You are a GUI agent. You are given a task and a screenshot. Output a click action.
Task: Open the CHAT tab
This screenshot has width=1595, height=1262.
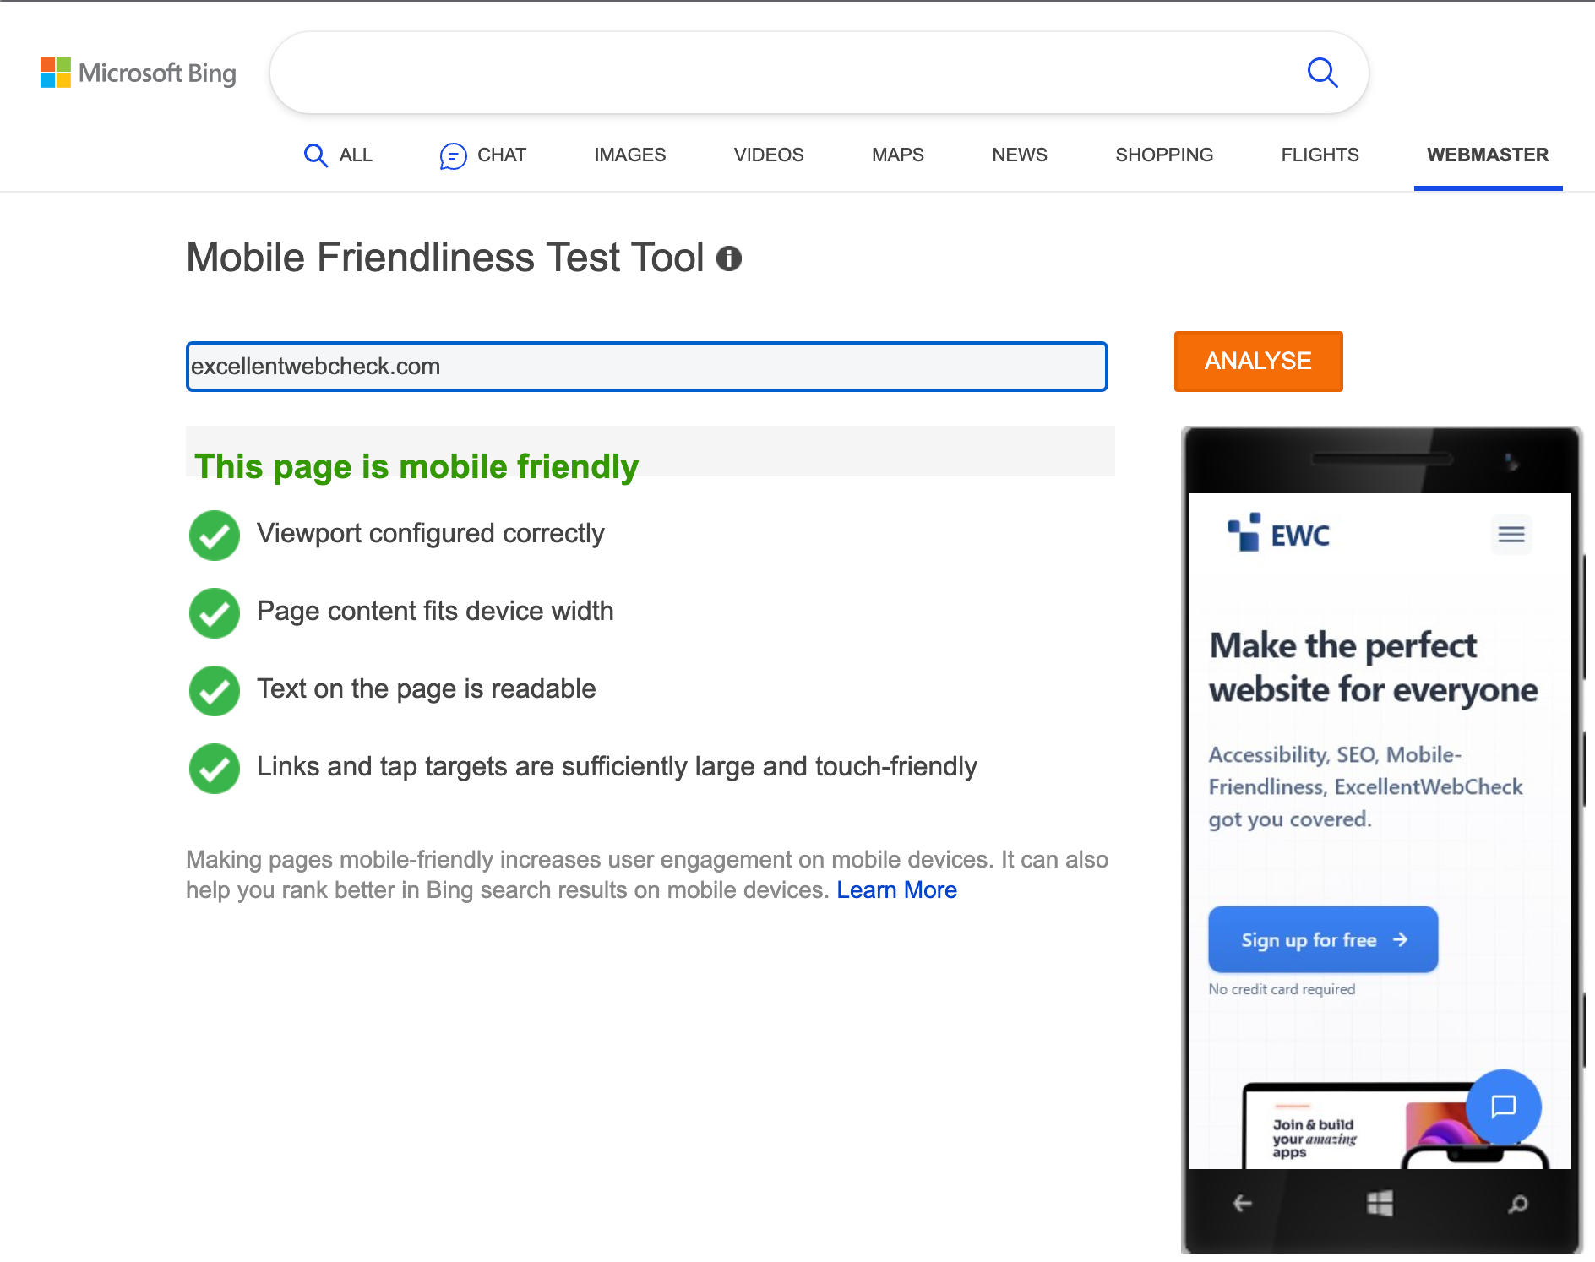483,155
